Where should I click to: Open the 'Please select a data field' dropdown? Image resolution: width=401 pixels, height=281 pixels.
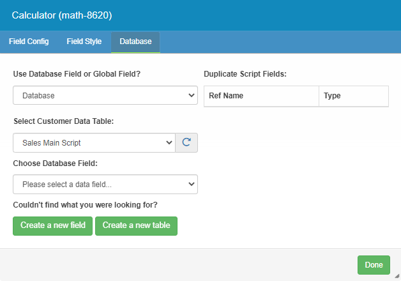105,185
